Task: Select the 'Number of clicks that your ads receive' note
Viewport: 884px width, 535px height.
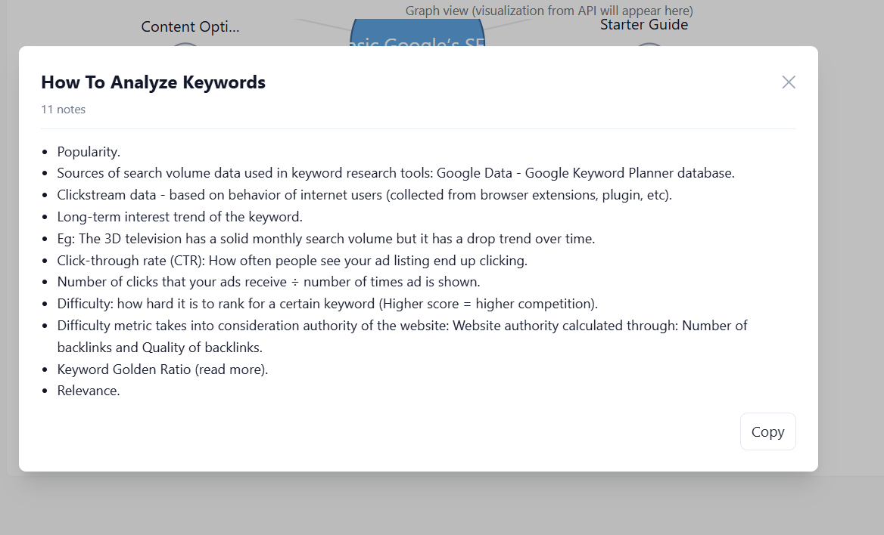Action: coord(269,282)
